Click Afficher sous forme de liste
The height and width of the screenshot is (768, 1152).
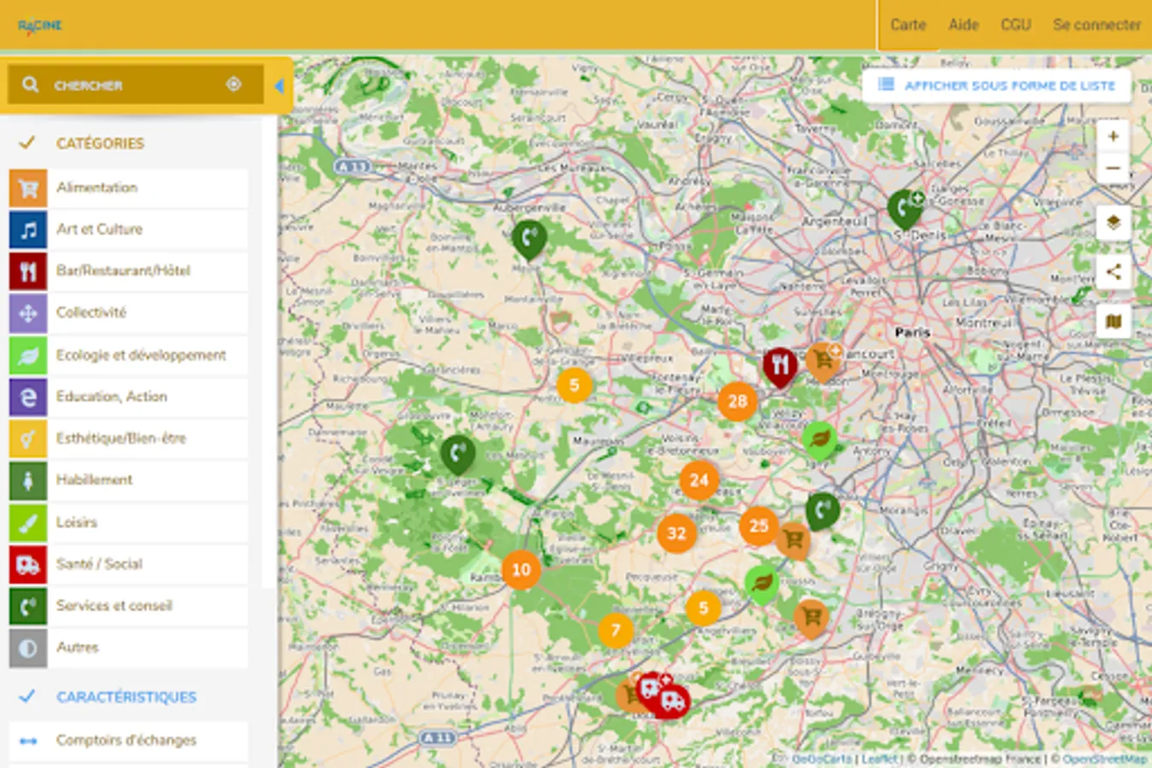996,85
